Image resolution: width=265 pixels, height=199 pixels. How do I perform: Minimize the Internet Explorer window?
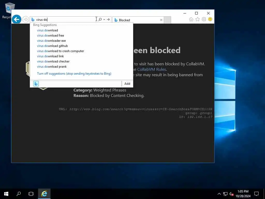[x=185, y=13]
